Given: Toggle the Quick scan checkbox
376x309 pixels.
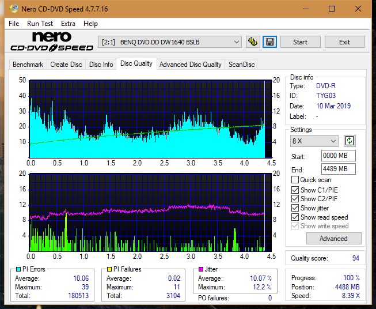Looking at the screenshot, I should 295,180.
